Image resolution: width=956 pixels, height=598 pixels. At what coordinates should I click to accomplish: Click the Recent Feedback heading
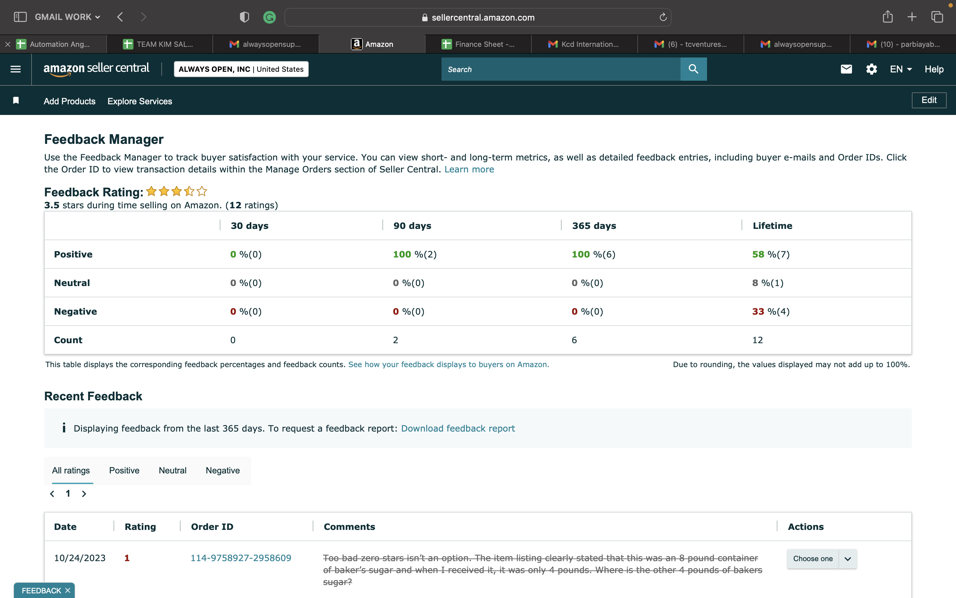[x=93, y=396]
